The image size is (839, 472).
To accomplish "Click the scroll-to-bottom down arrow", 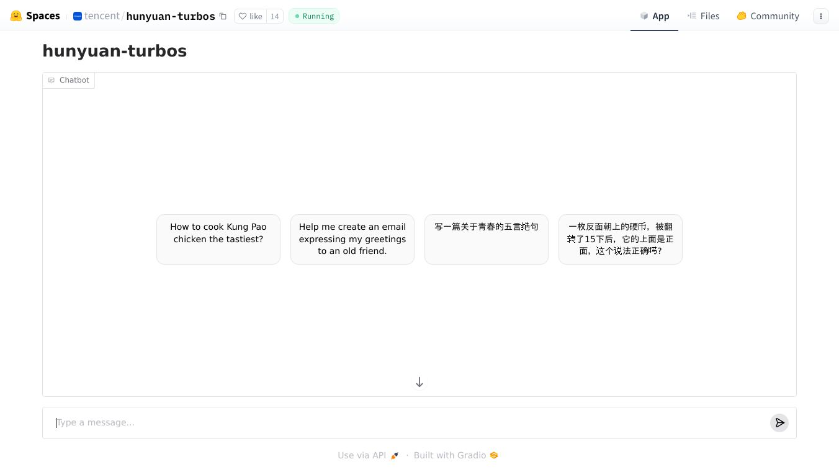I will tap(419, 382).
